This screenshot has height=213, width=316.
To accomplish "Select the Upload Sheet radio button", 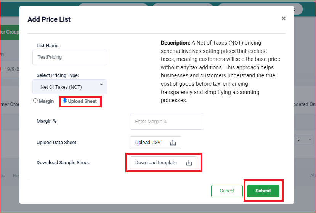I will [65, 101].
